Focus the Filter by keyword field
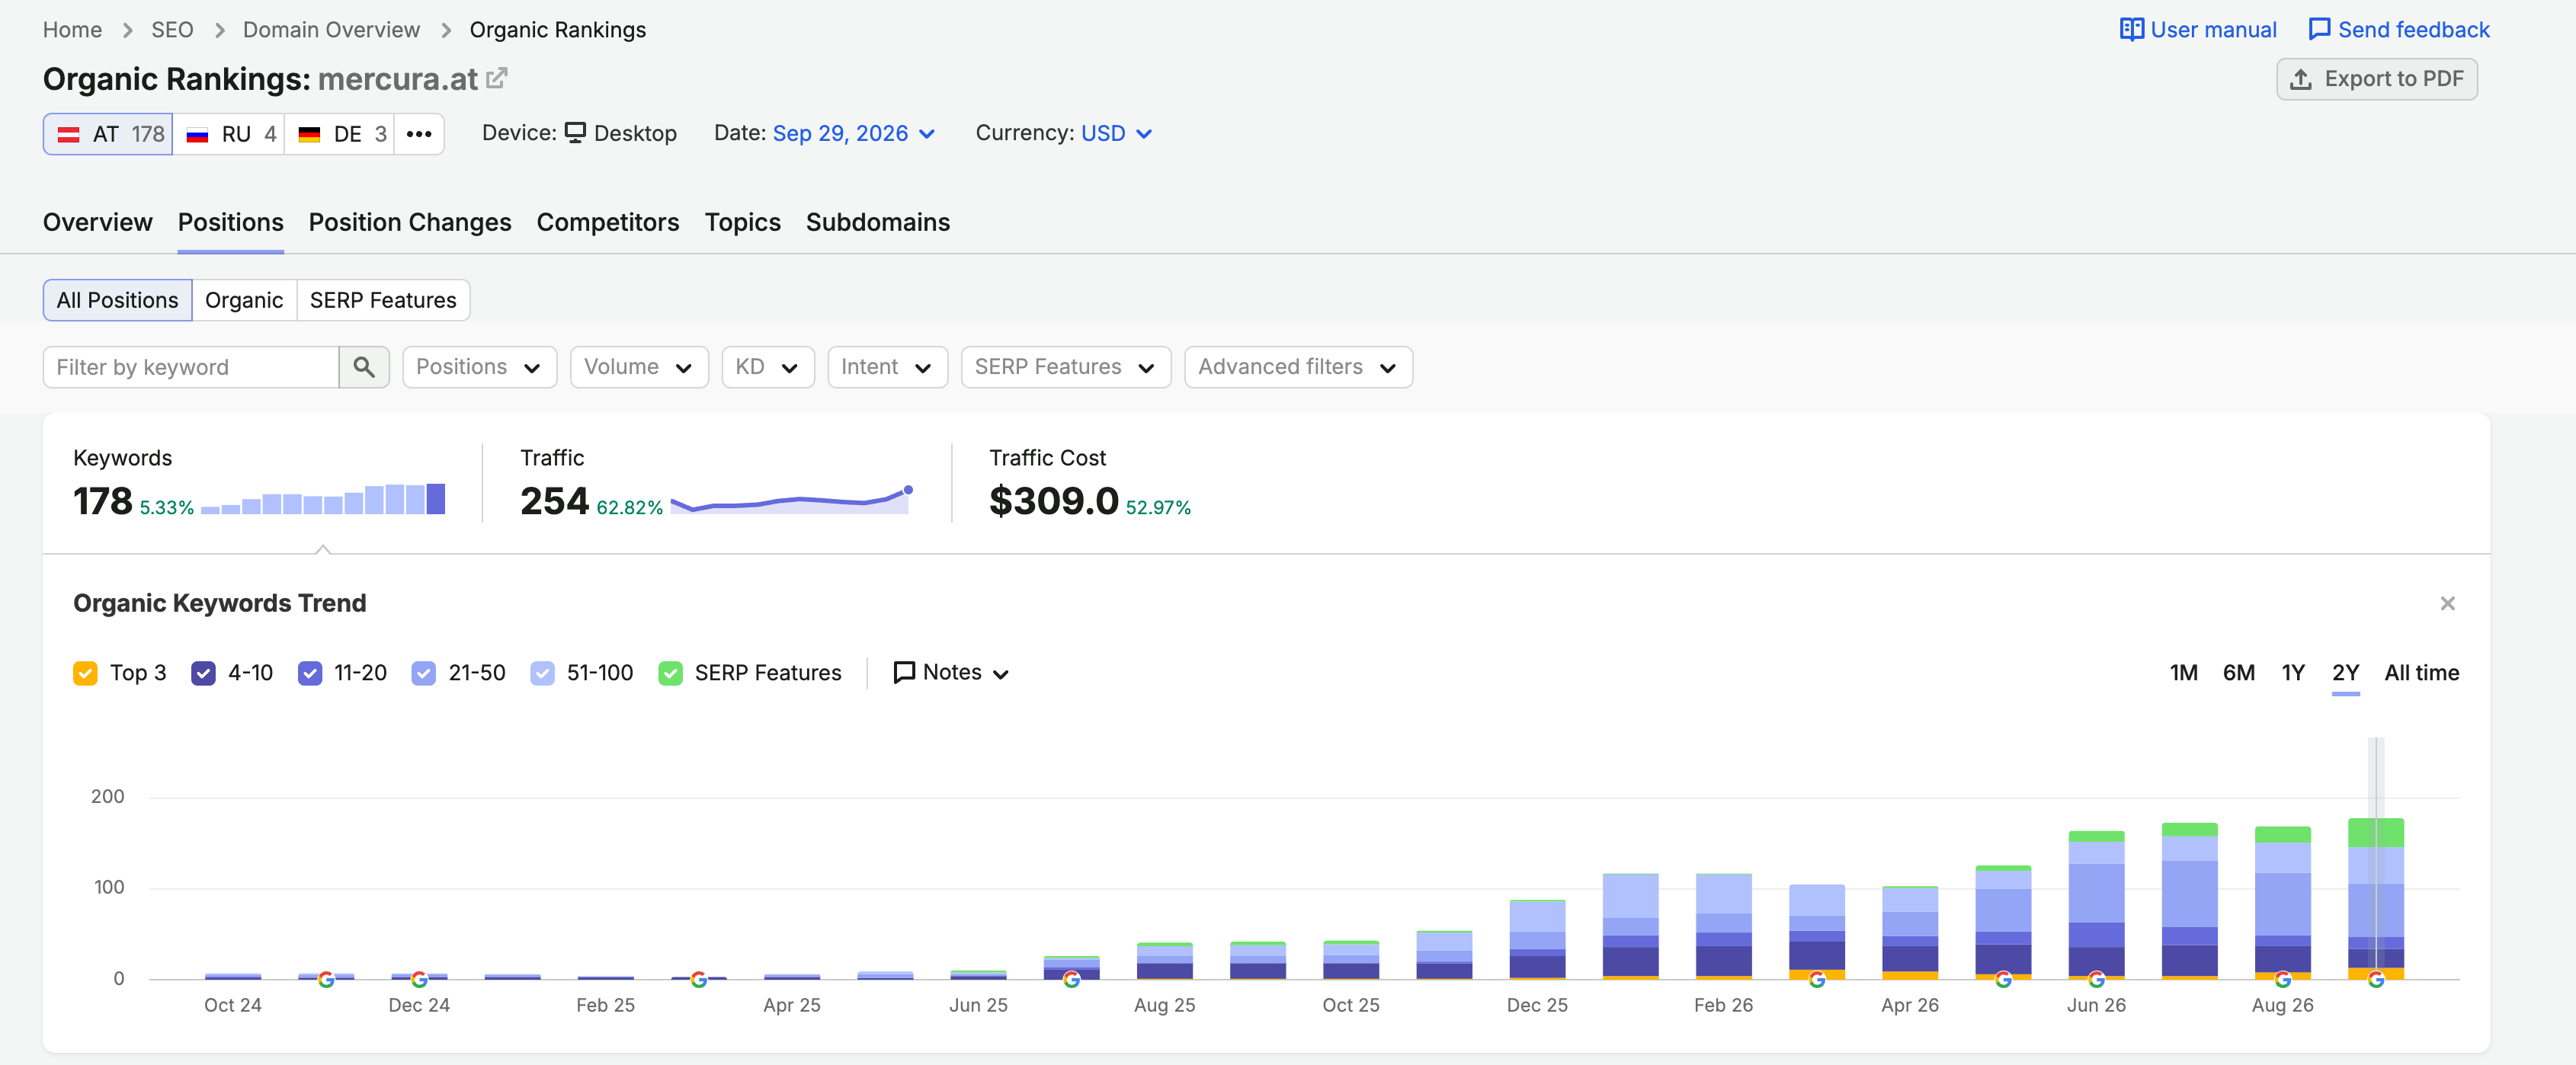2576x1065 pixels. pyautogui.click(x=191, y=367)
